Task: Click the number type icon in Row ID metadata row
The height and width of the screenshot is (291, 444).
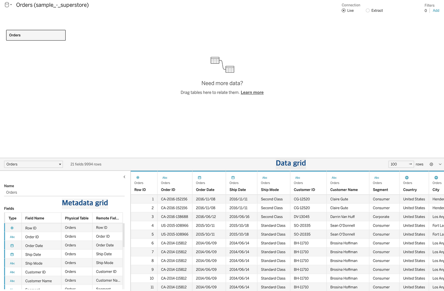Action: click(12, 228)
